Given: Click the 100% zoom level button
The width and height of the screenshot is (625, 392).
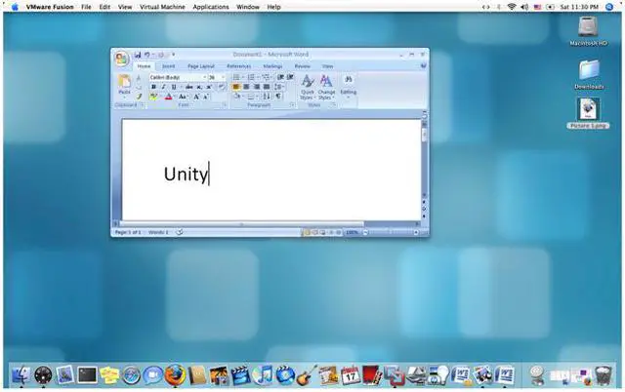Looking at the screenshot, I should (x=352, y=232).
